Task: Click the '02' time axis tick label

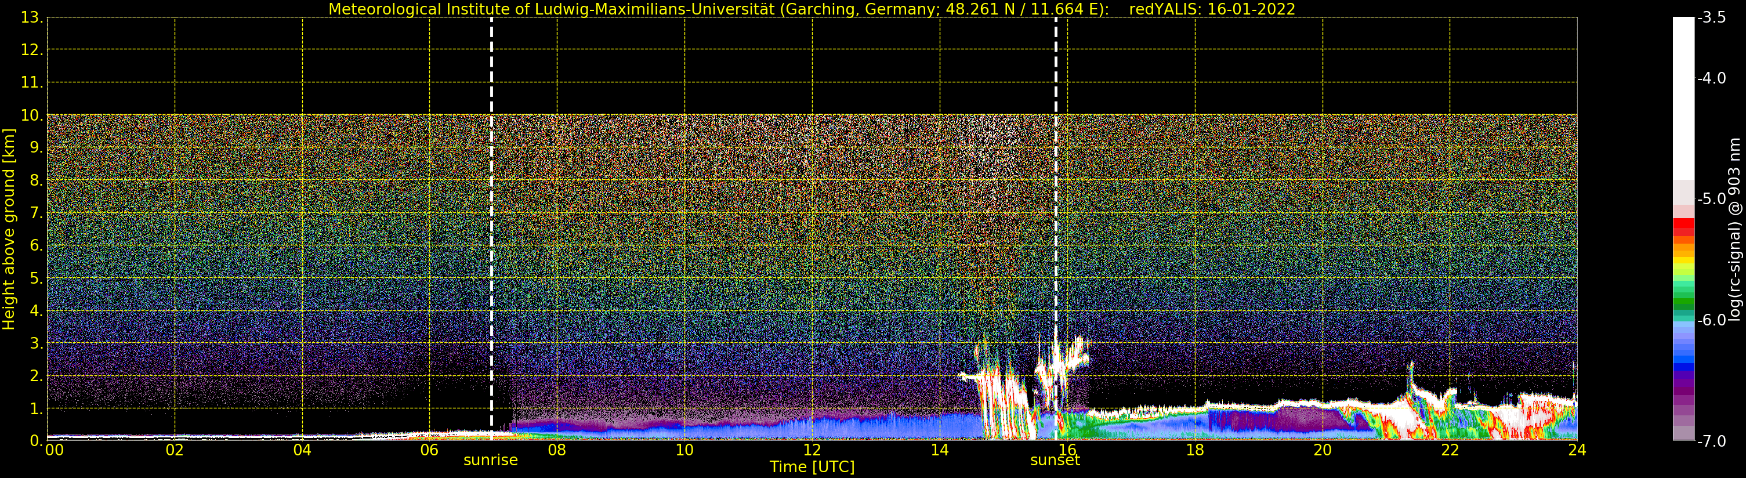Action: click(x=175, y=450)
